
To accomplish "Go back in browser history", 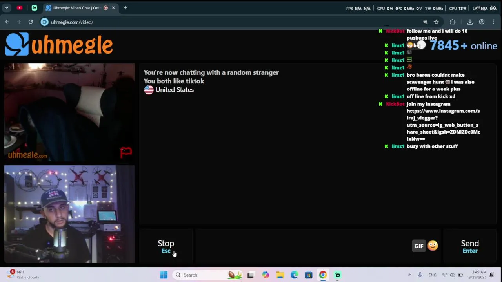I will point(7,22).
